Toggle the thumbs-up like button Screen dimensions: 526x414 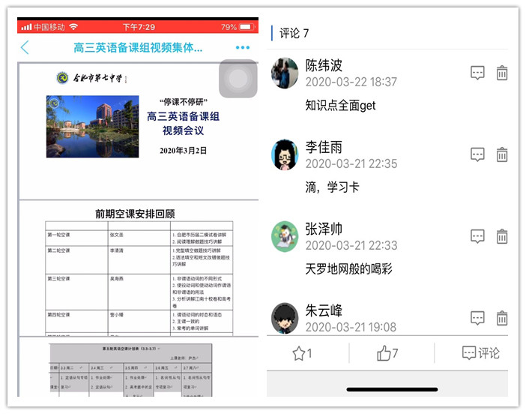[x=387, y=353]
